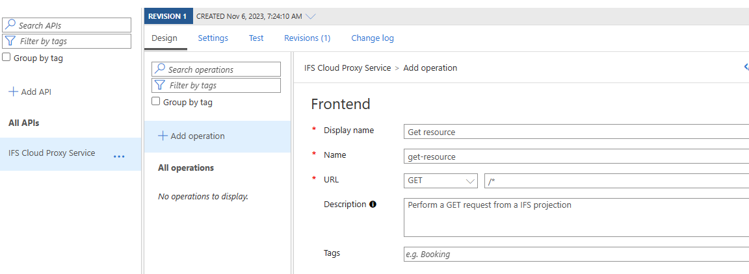Open the IFS Cloud Proxy Service ellipsis menu
Viewport: 749px width, 274px height.
tap(119, 156)
